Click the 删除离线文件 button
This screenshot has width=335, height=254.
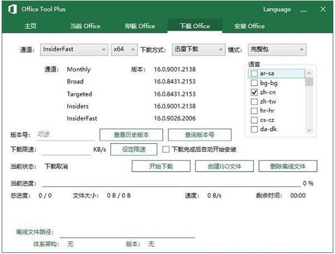(288, 166)
